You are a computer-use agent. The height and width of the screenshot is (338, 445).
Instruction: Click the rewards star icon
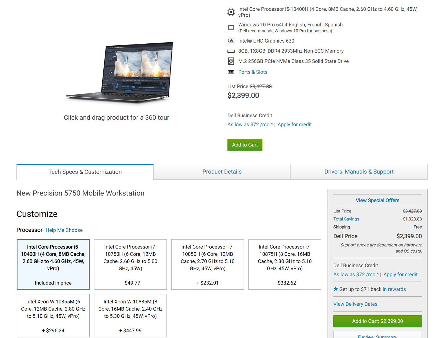tap(336, 289)
